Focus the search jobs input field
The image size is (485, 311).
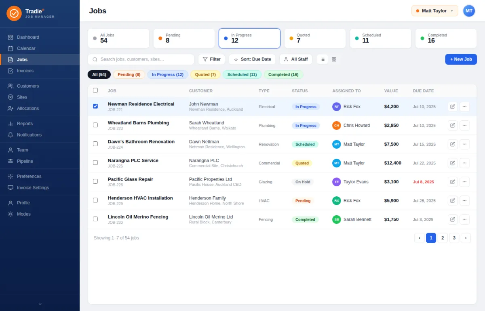tap(141, 59)
